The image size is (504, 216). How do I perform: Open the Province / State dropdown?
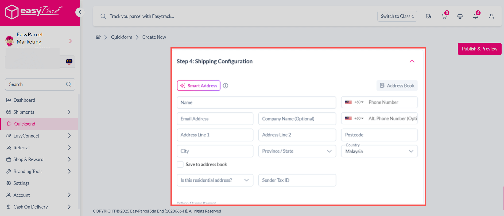[x=297, y=151]
